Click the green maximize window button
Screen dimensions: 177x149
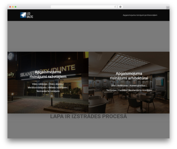coord(16,7)
